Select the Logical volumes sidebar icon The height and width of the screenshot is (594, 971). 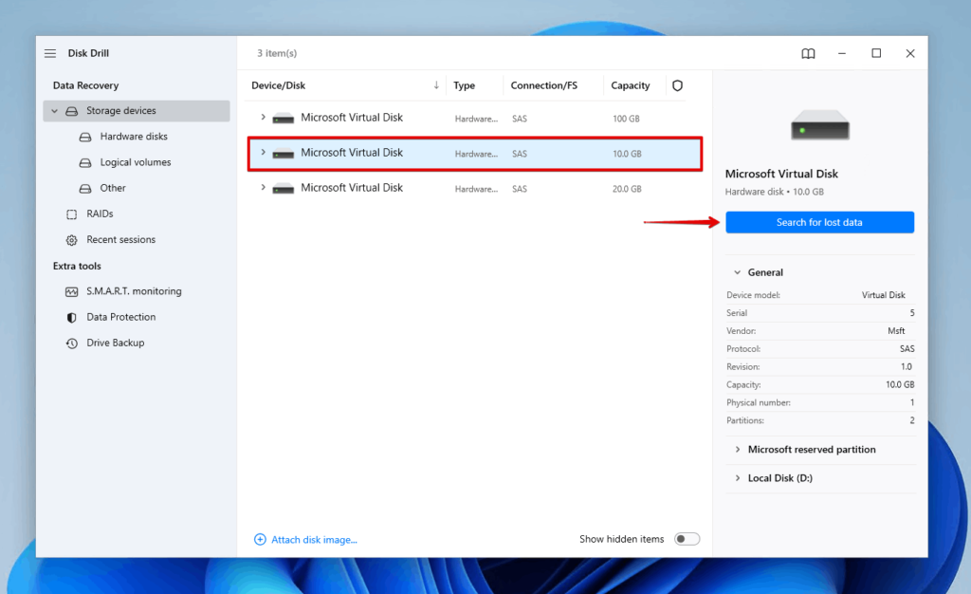[83, 162]
